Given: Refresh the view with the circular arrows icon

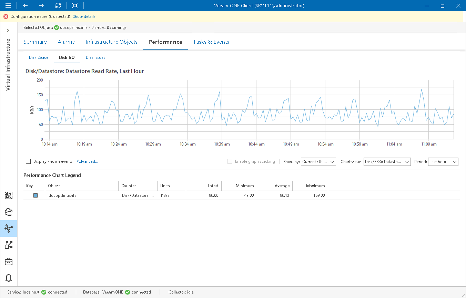Looking at the screenshot, I should [58, 6].
